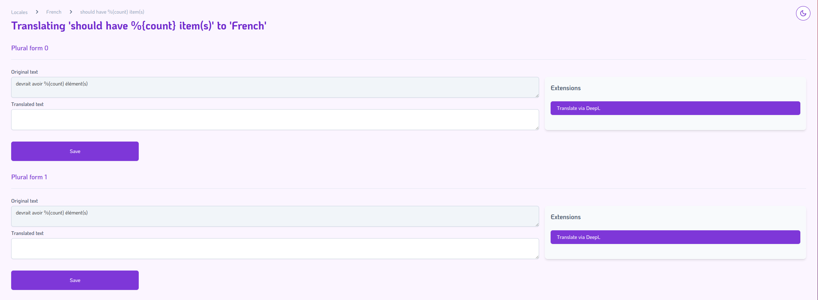
Task: Click the 'should have %{count} item(s)' breadcrumb
Action: [x=112, y=12]
